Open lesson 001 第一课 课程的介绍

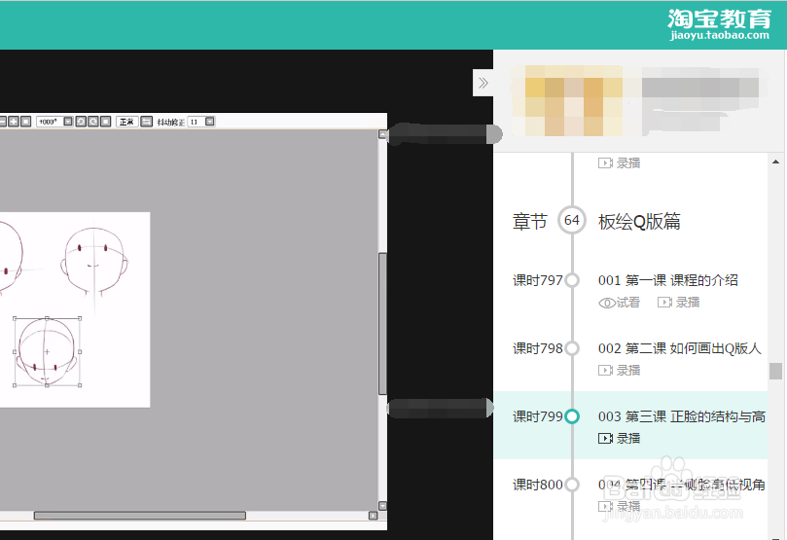(x=668, y=280)
